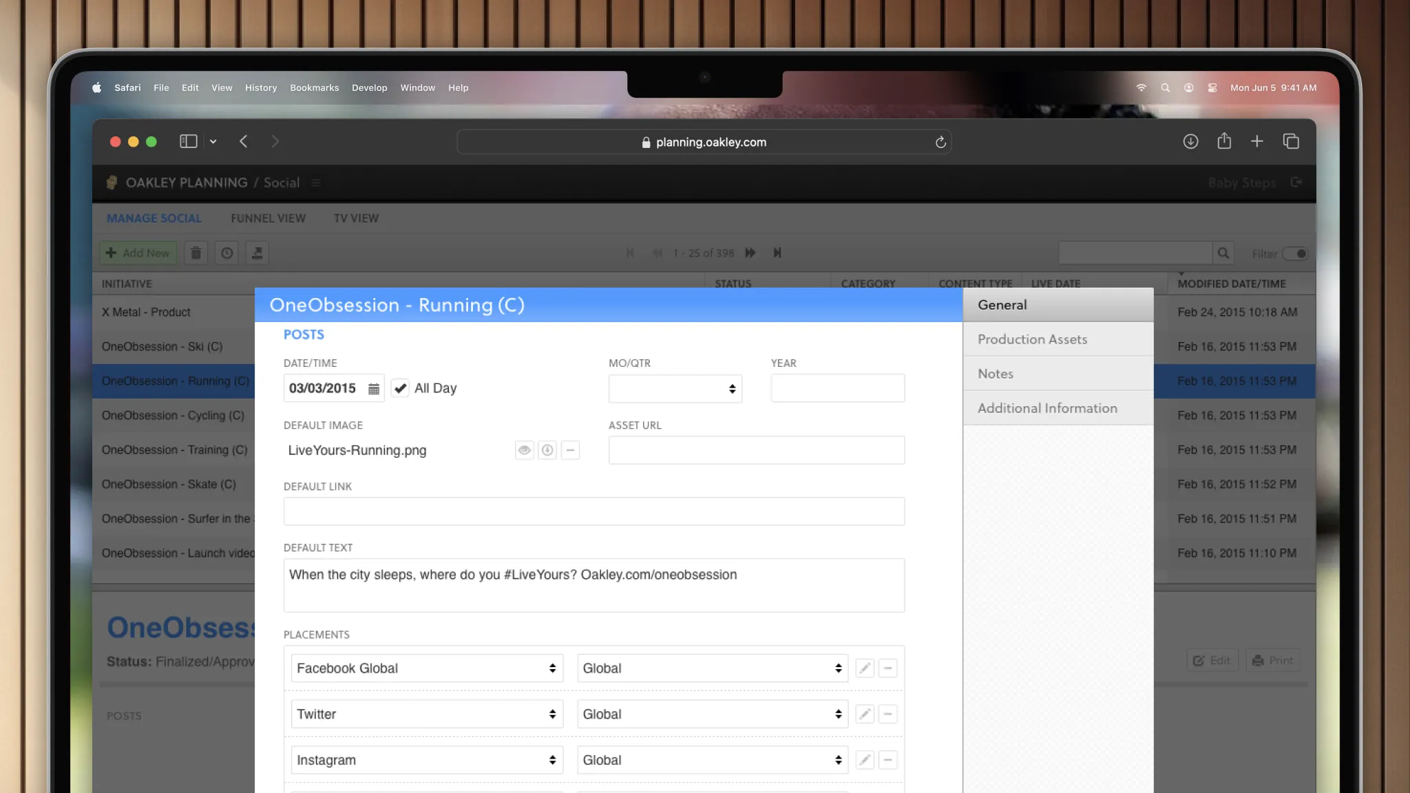This screenshot has height=793, width=1410.
Task: Switch to the Manage Social tab
Action: coord(154,218)
